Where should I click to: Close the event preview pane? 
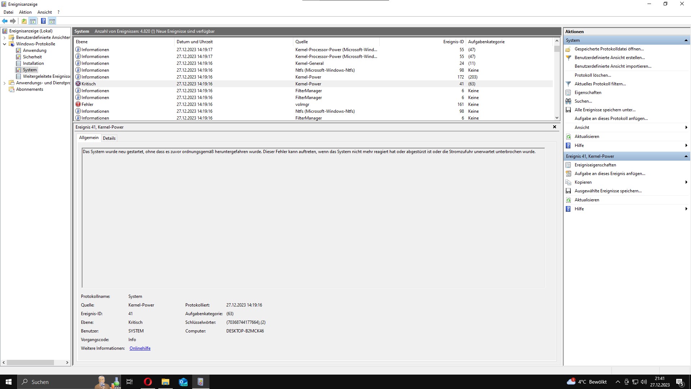click(x=554, y=127)
